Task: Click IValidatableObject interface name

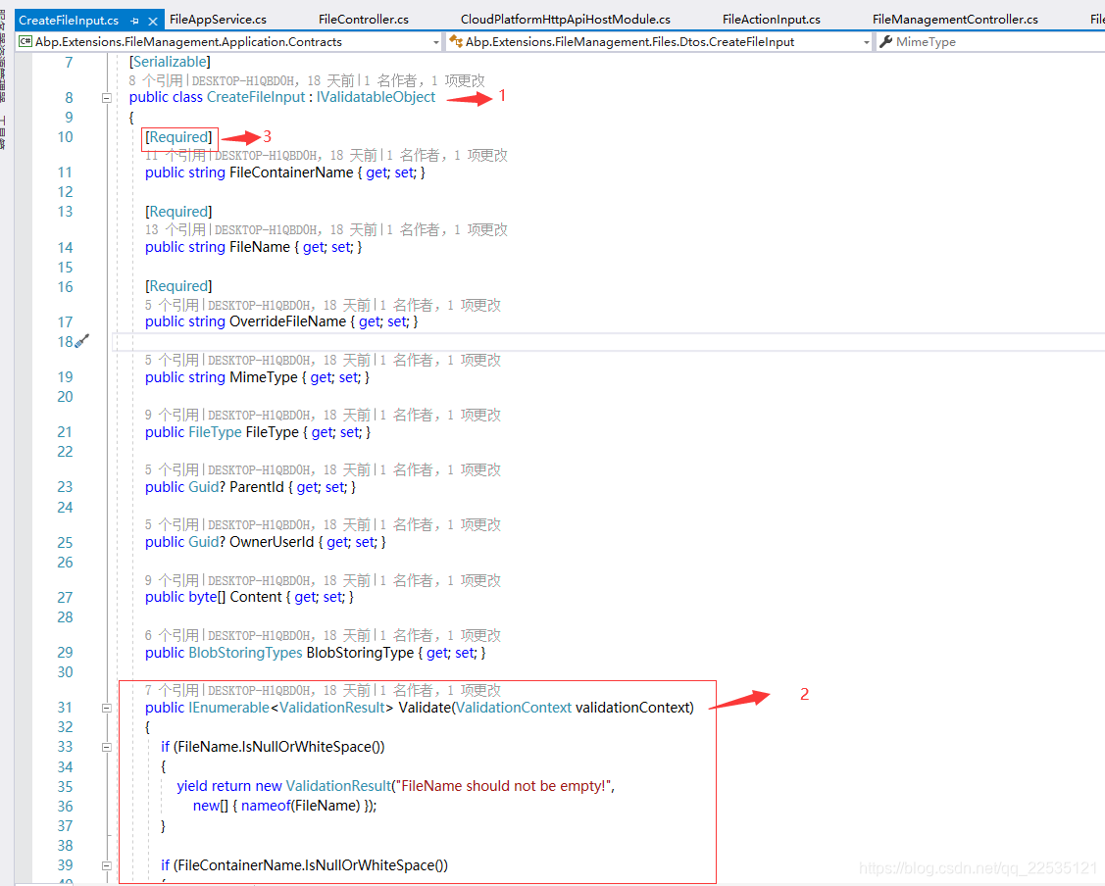Action: point(376,97)
